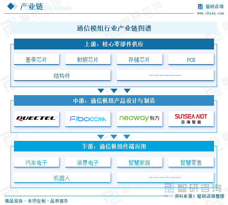
Task: Select the 智慧家庭 box
Action: click(x=139, y=162)
